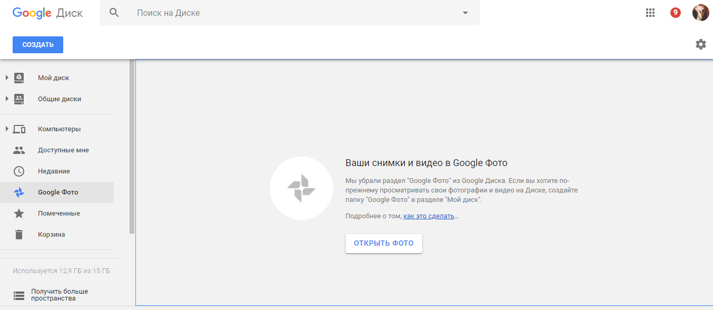Open the 'как это сделать' link
This screenshot has height=310, width=713.
tap(428, 216)
